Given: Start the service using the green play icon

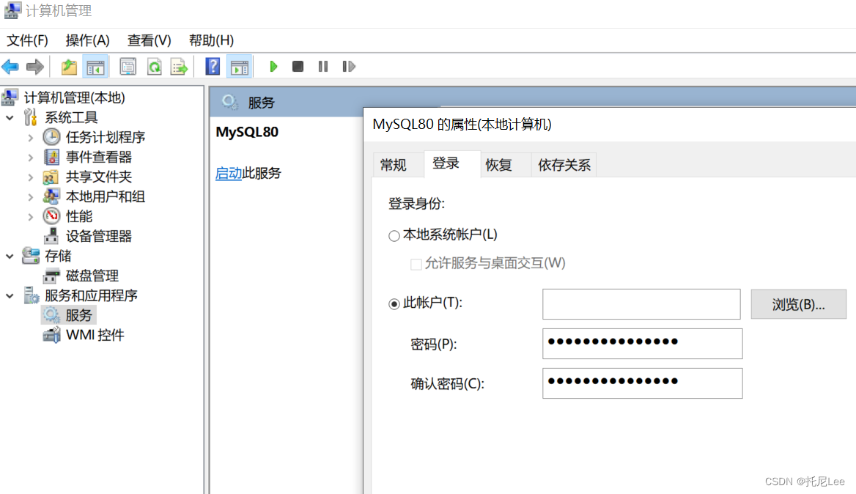Looking at the screenshot, I should point(273,66).
